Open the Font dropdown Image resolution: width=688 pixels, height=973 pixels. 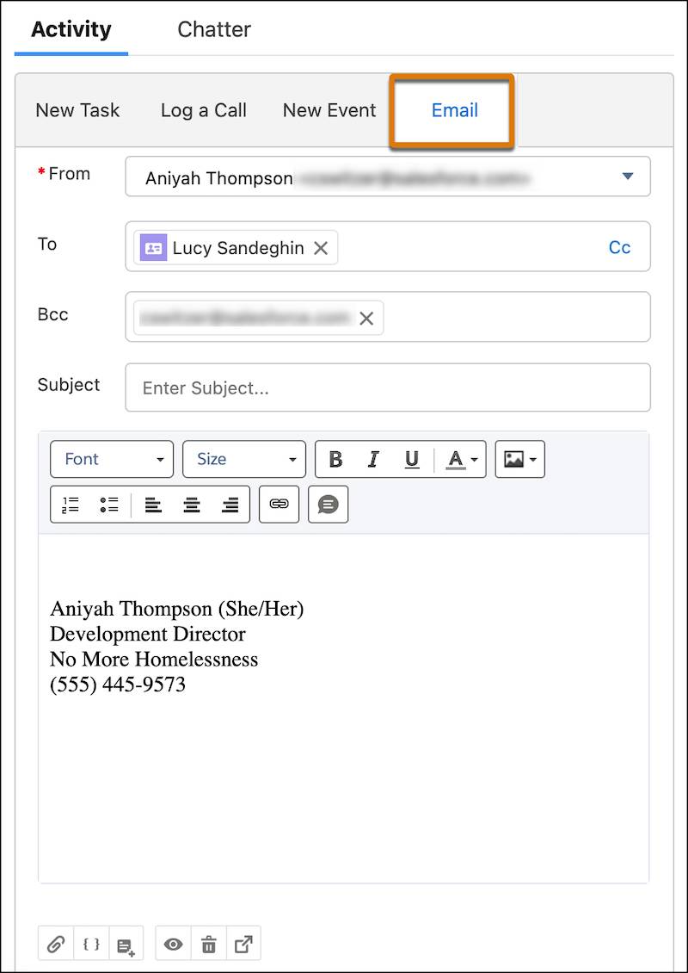(112, 459)
